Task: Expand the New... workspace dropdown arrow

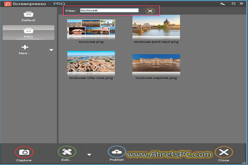Action: (51, 50)
